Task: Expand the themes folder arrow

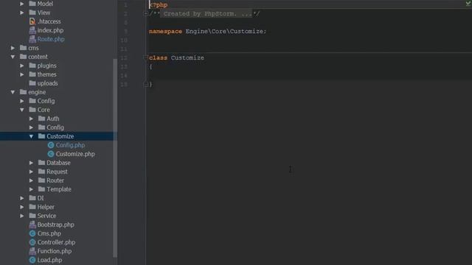Action: 22,74
